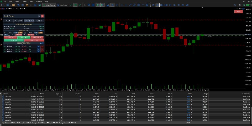The image size is (252, 126).
Task: Zoom out on the chart
Action: click(x=89, y=5)
